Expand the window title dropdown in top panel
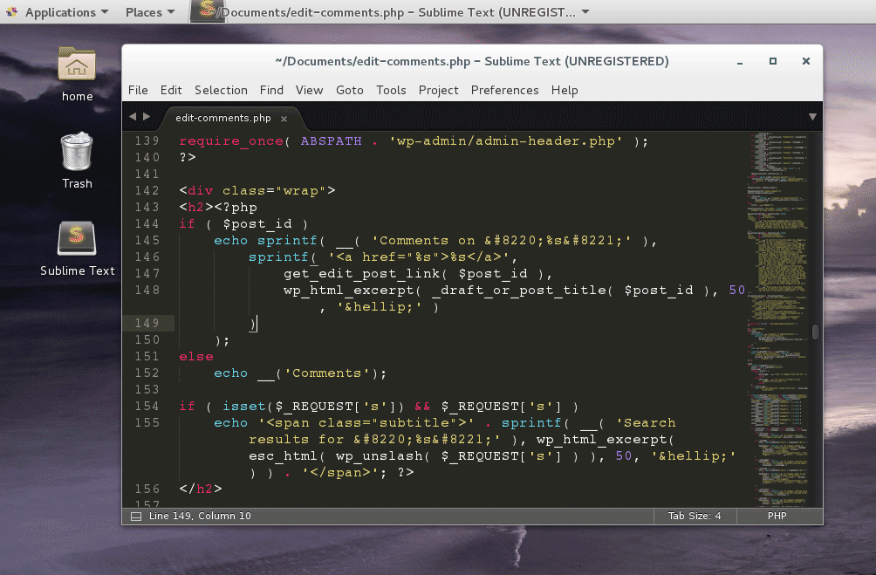 click(x=585, y=11)
